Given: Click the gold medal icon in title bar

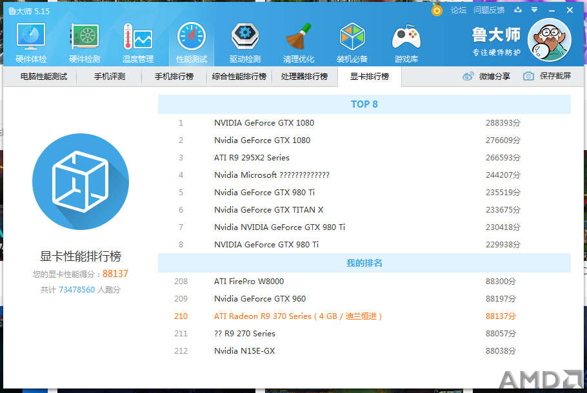Looking at the screenshot, I should coord(437,10).
